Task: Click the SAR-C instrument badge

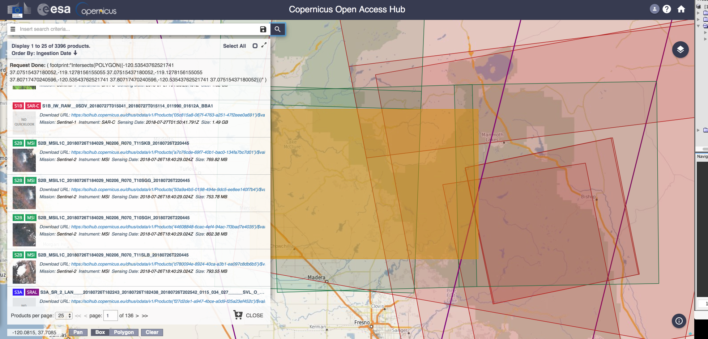Action: click(33, 106)
